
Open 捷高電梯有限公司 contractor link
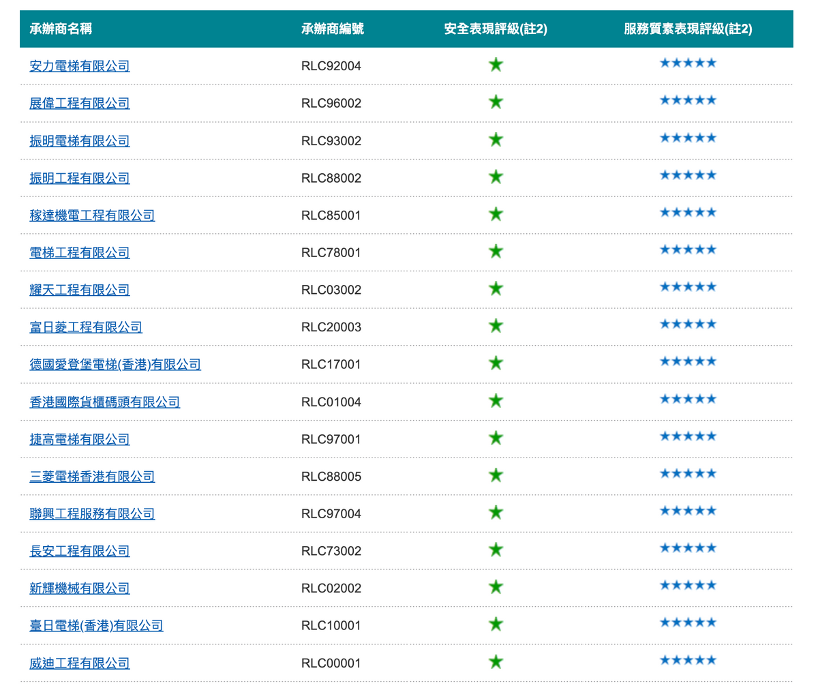[80, 440]
